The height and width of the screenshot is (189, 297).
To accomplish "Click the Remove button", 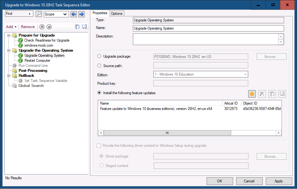I will point(28,27).
